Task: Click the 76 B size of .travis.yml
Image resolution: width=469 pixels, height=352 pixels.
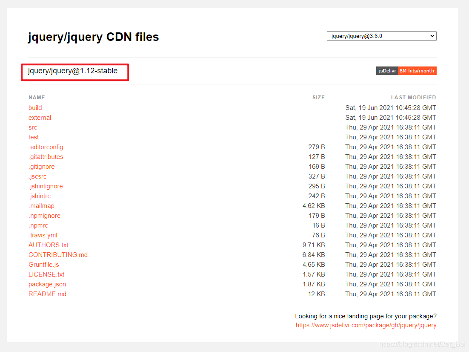Action: pos(318,235)
